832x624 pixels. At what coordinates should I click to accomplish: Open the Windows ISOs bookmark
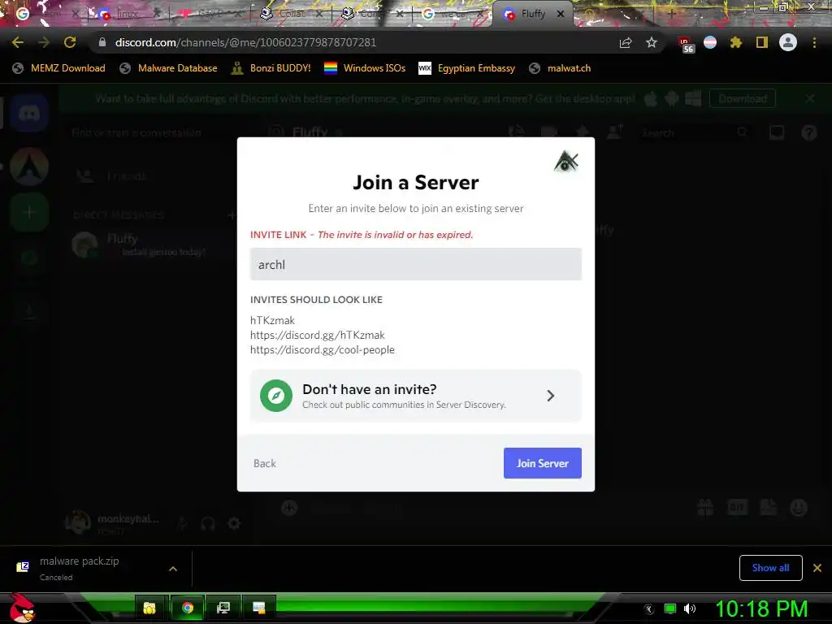(365, 68)
